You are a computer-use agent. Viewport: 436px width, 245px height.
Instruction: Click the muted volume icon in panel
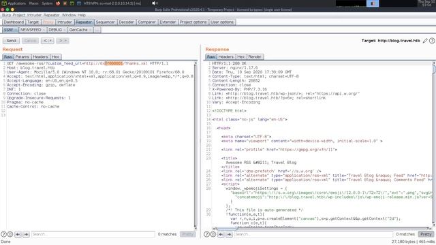(155, 3)
